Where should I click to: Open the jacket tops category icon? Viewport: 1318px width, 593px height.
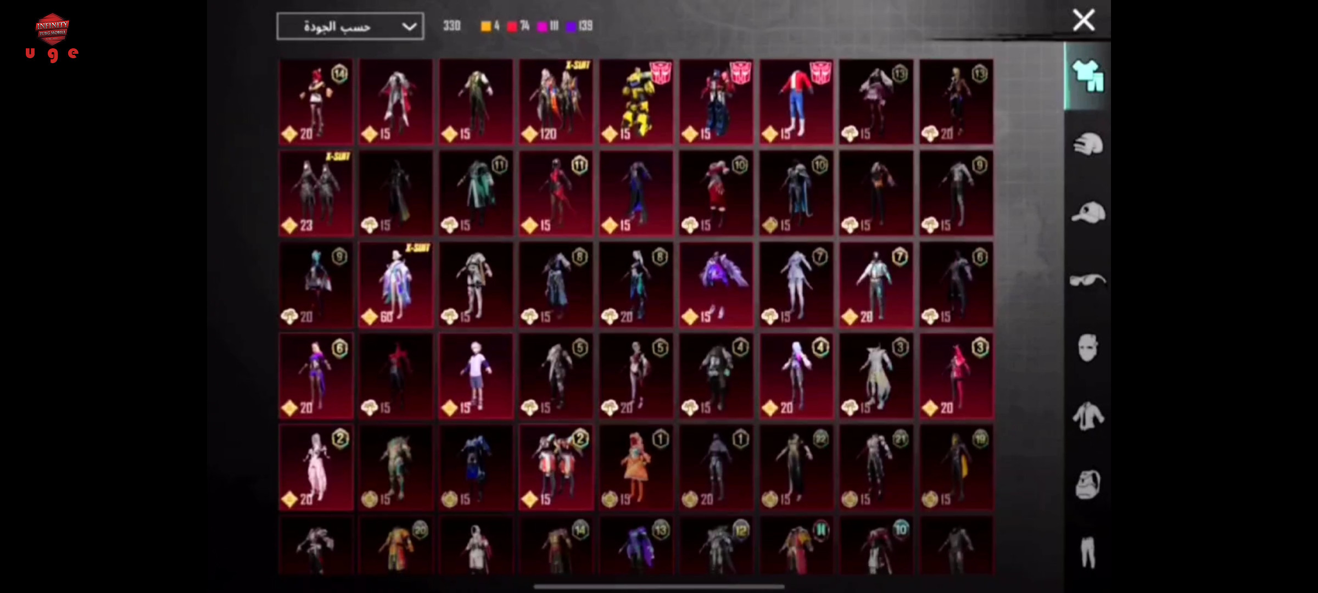coord(1087,416)
